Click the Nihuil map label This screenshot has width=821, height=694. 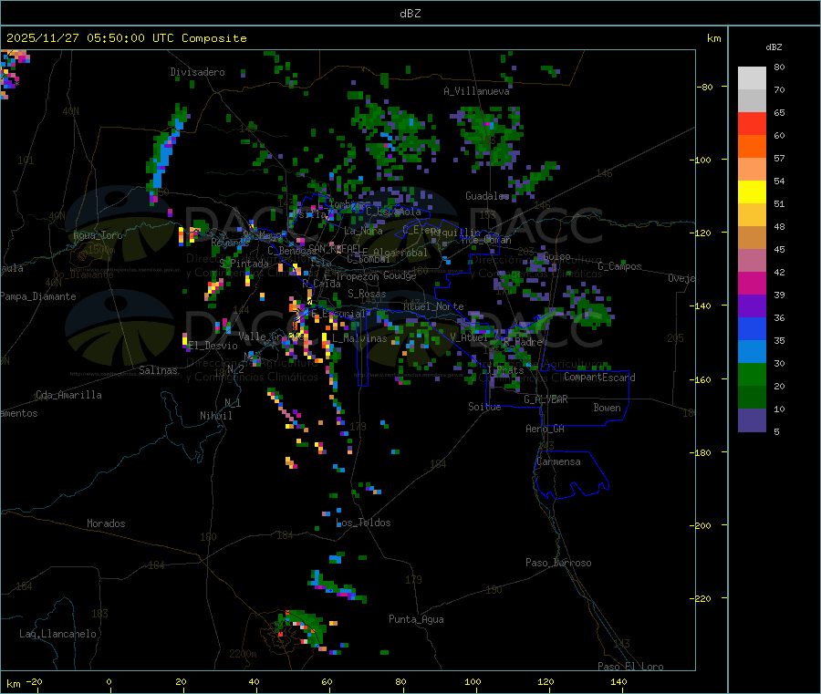[x=216, y=416]
